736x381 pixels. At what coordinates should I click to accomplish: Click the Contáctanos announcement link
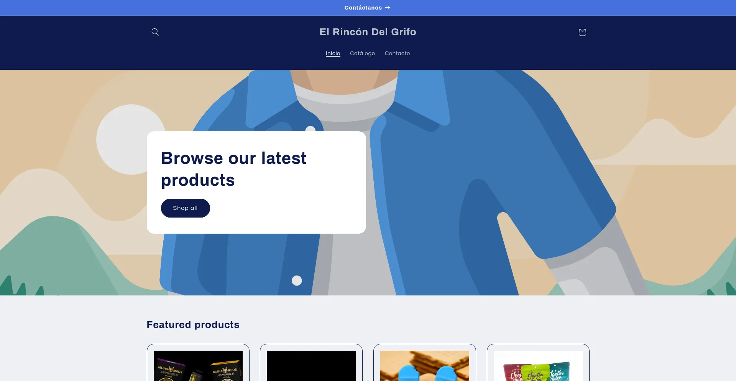[367, 8]
